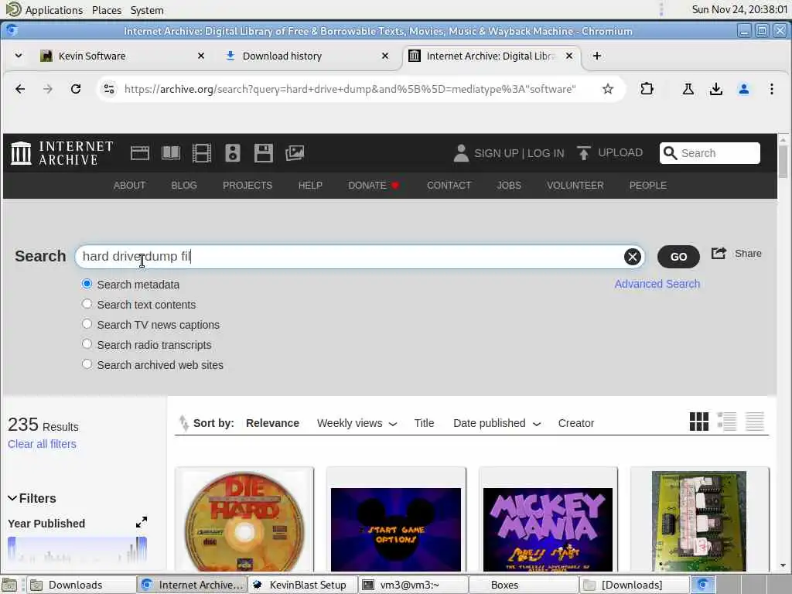This screenshot has height=594, width=792.
Task: Open the Downloads window from taskbar
Action: point(80,585)
